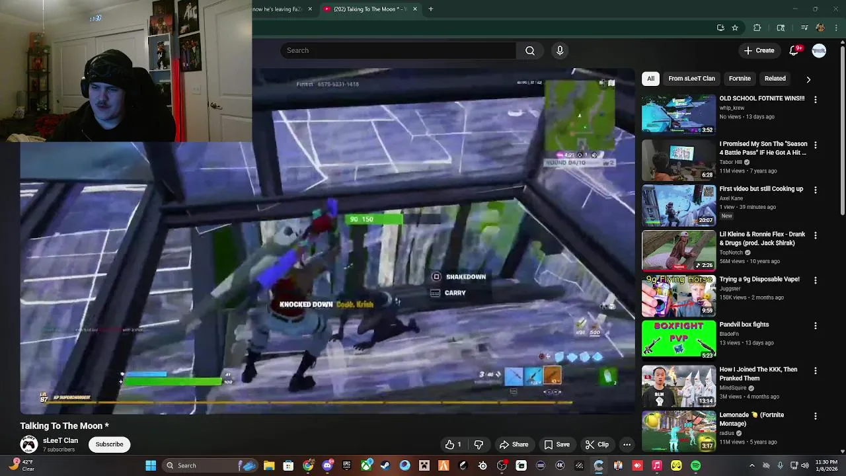
Task: Click the video title Talking To The Moon
Action: coord(64,426)
